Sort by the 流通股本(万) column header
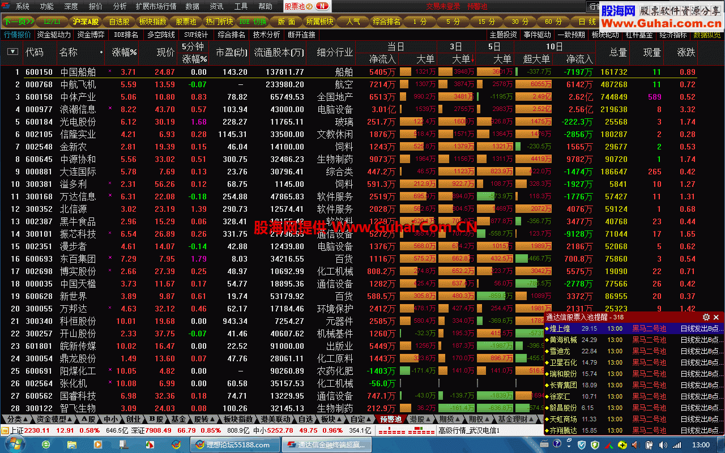The image size is (725, 453). tap(279, 52)
